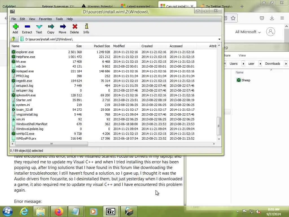Click the taskbar clock date
The width and height of the screenshot is (289, 217).
[273, 214]
